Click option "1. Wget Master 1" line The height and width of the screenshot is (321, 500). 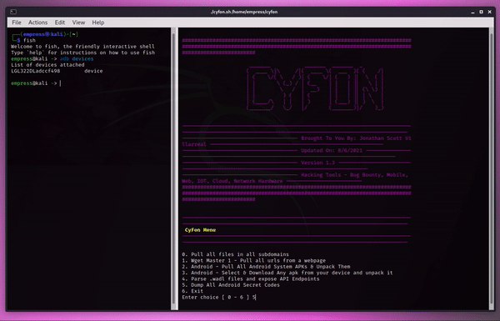click(x=254, y=260)
